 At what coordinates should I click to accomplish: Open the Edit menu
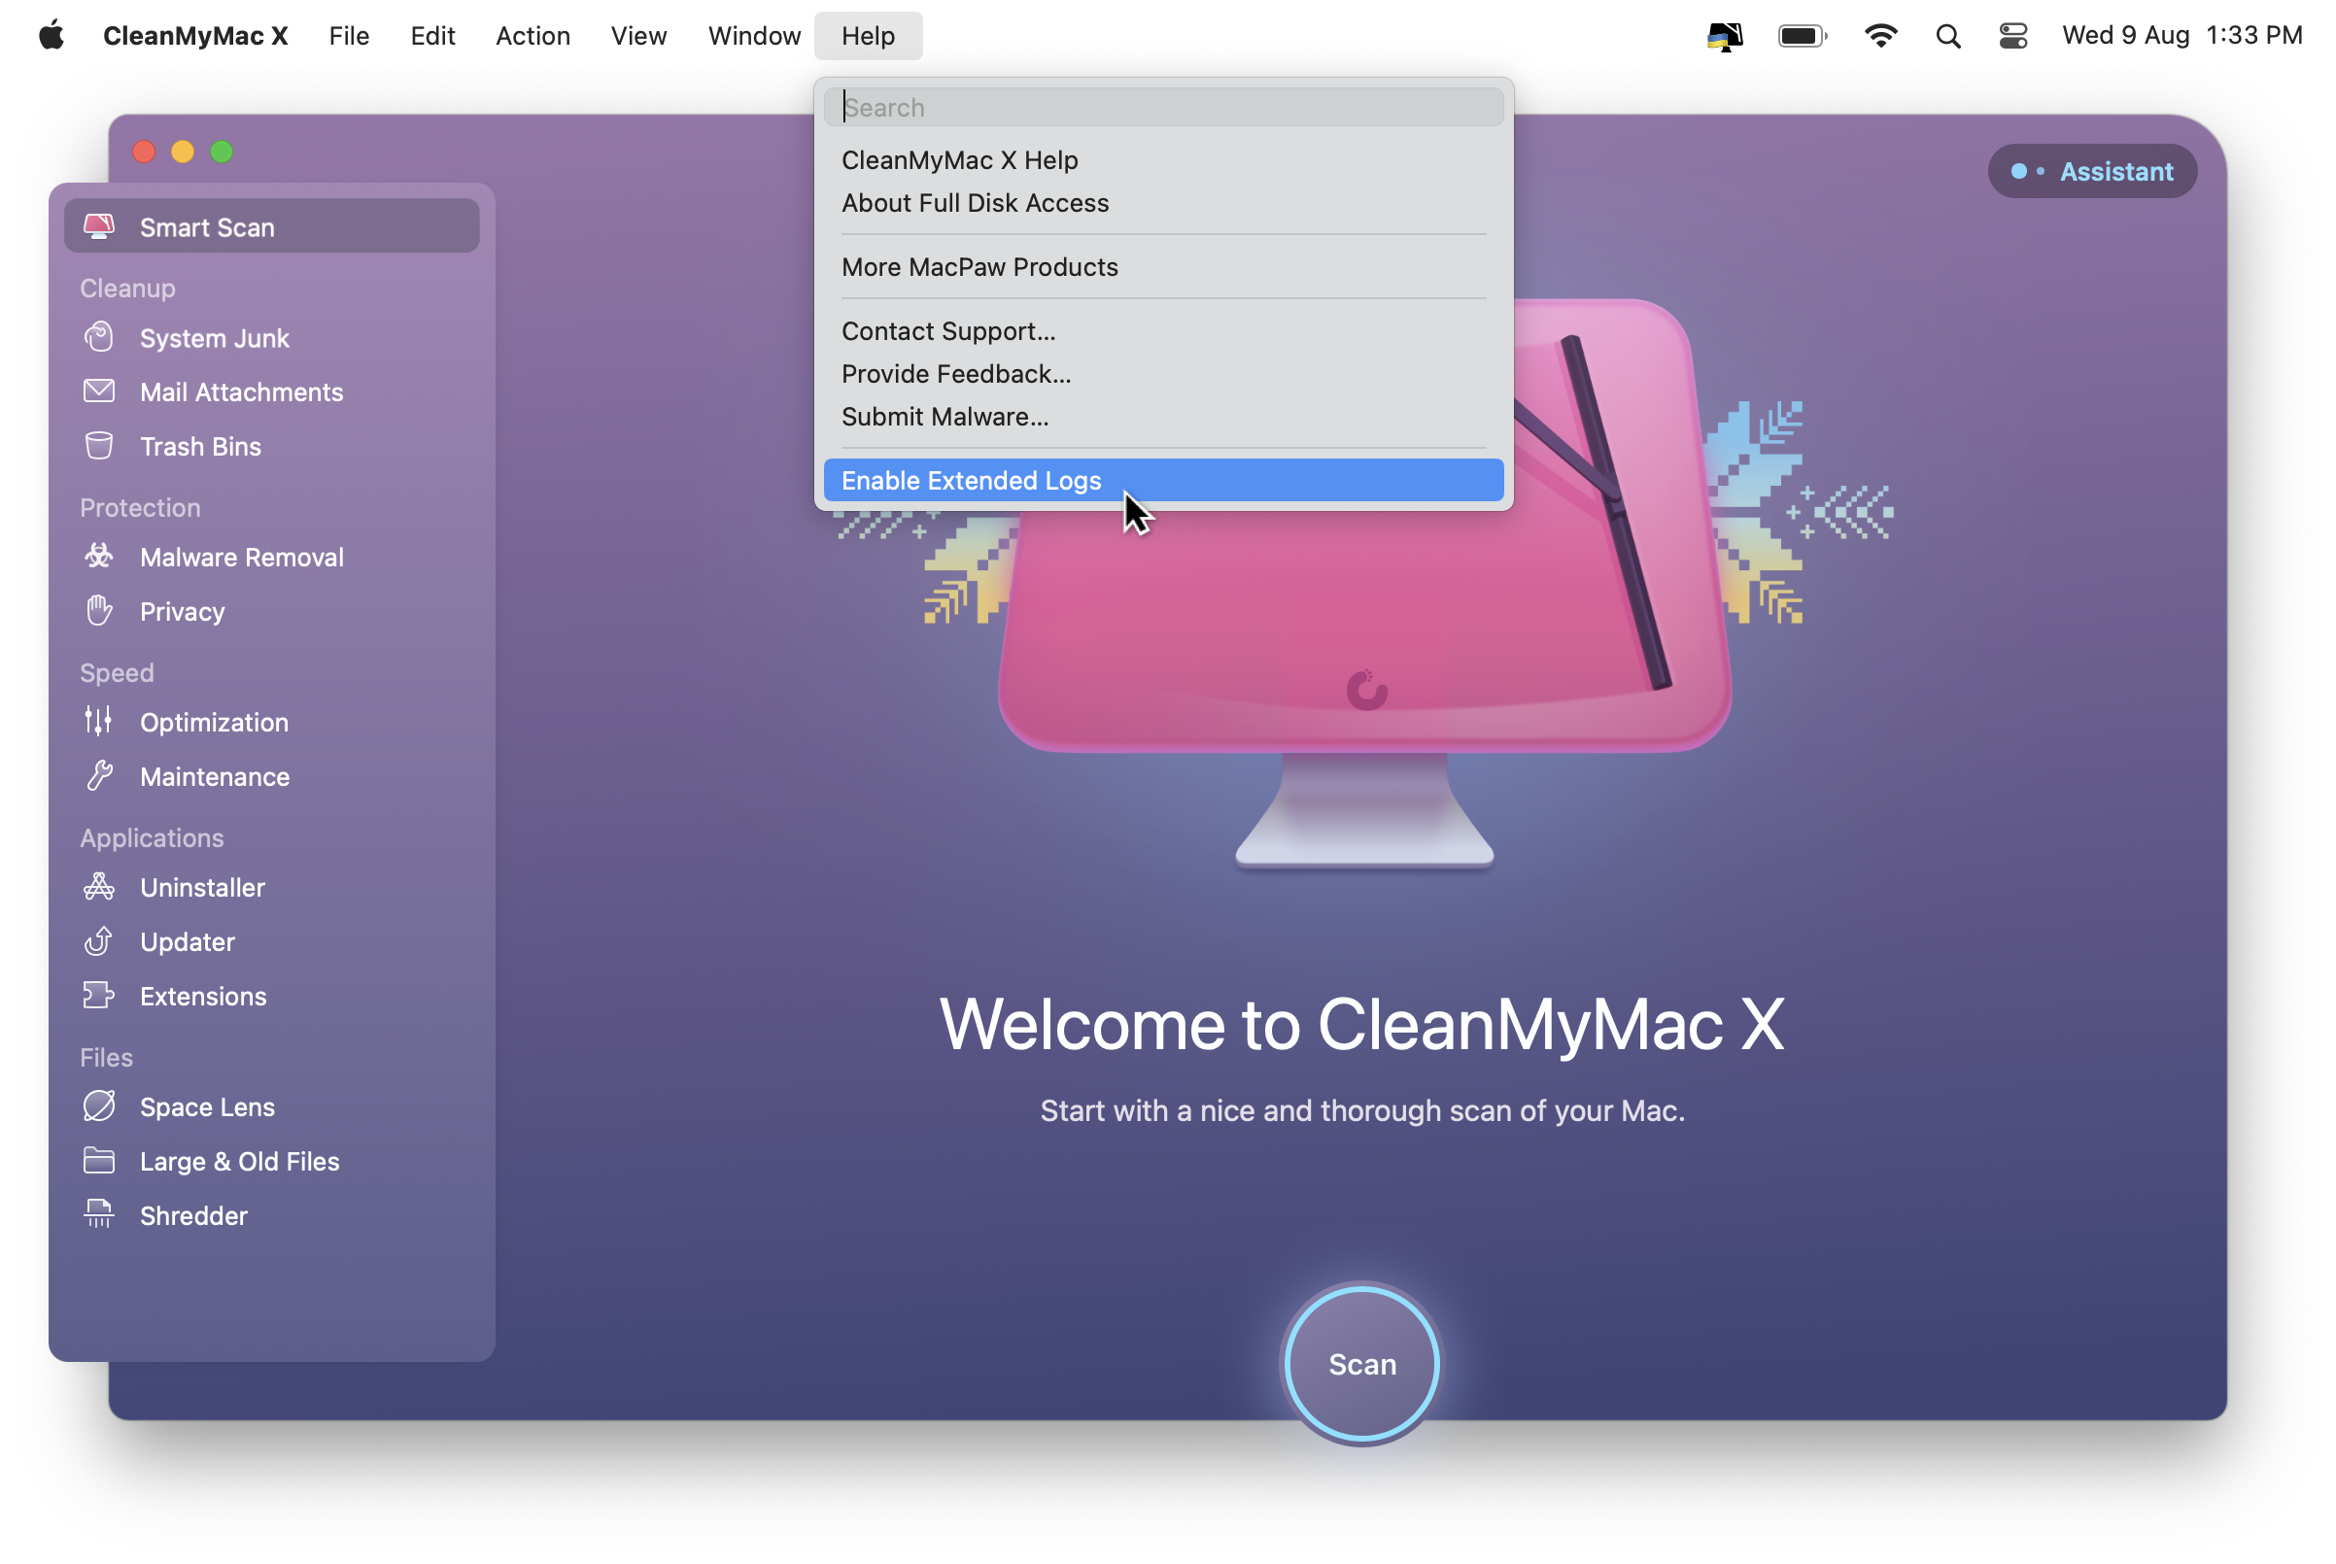(x=432, y=36)
